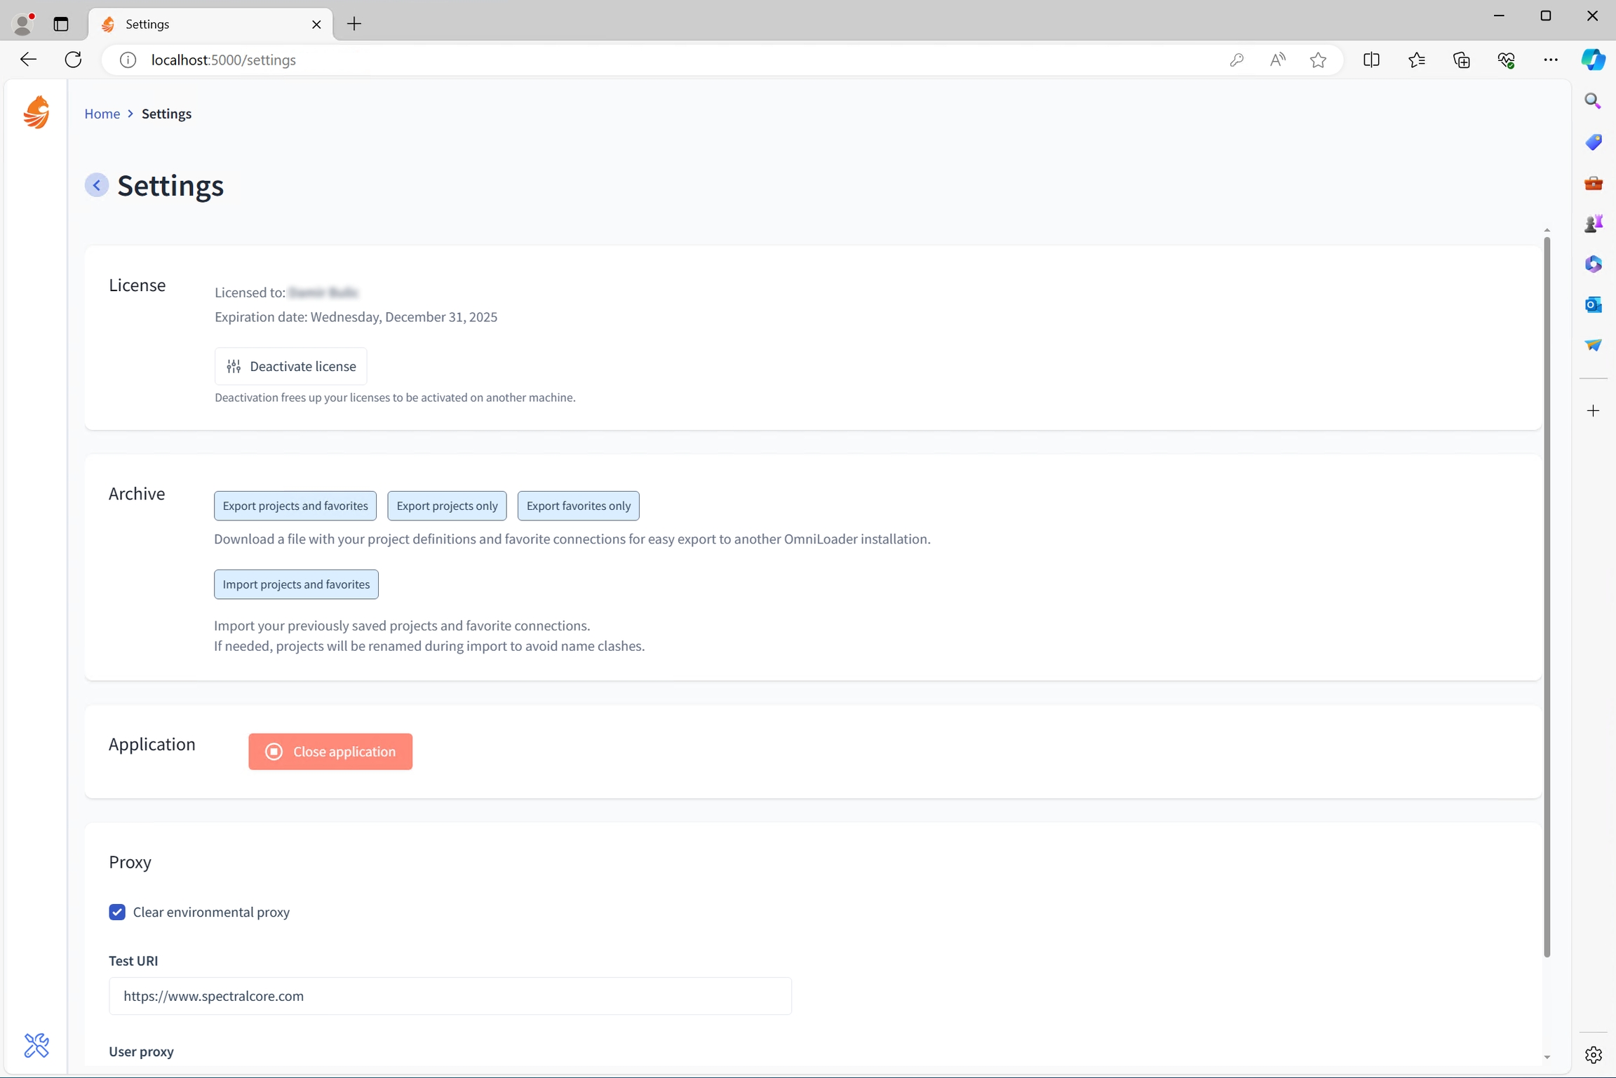The height and width of the screenshot is (1078, 1616).
Task: Open the Edge sidebar settings gear
Action: [x=1593, y=1054]
